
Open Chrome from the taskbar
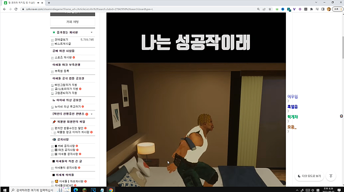[x=111, y=190]
